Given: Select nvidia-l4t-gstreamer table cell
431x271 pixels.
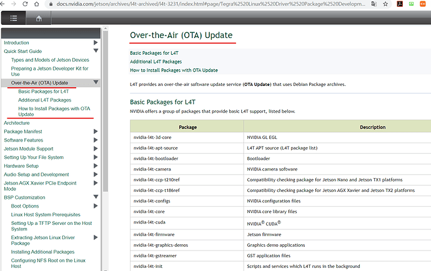Looking at the screenshot, I should point(187,255).
